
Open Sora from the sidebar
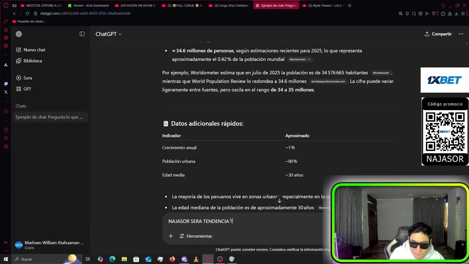click(x=24, y=78)
